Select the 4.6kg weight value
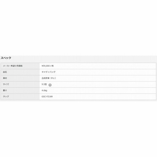 click(44, 90)
